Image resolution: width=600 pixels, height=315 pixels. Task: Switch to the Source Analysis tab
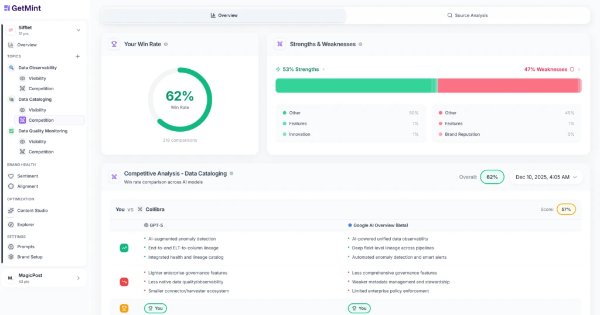pyautogui.click(x=468, y=15)
